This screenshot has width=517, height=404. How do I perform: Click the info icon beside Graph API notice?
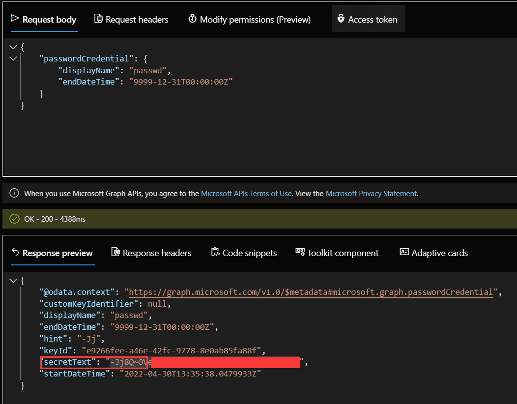pyautogui.click(x=14, y=194)
